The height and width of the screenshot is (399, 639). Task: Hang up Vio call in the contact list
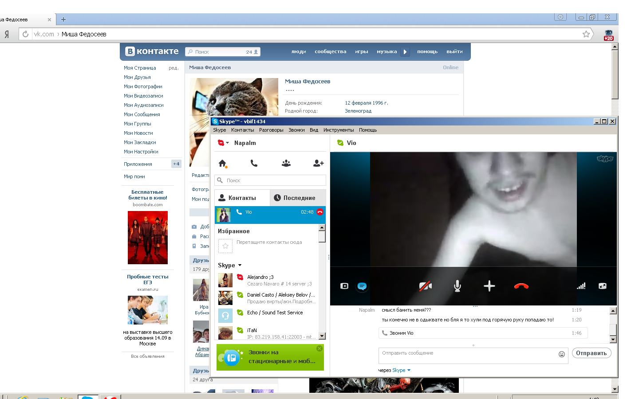pos(320,212)
